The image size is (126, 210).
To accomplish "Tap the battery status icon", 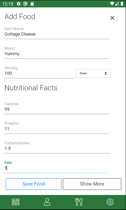I will point(122,4).
